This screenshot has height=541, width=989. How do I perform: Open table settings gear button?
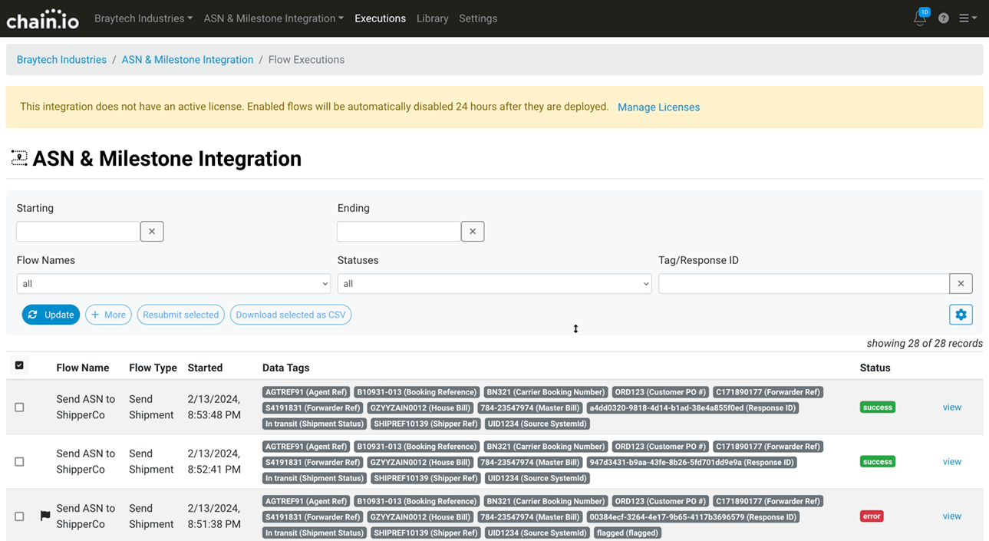[961, 315]
